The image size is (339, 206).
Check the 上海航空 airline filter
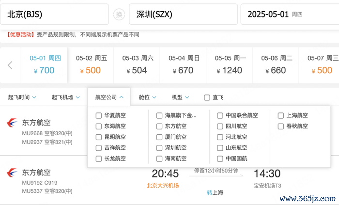click(x=280, y=115)
